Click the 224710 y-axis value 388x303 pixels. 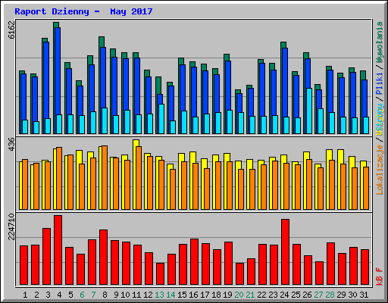click(11, 226)
